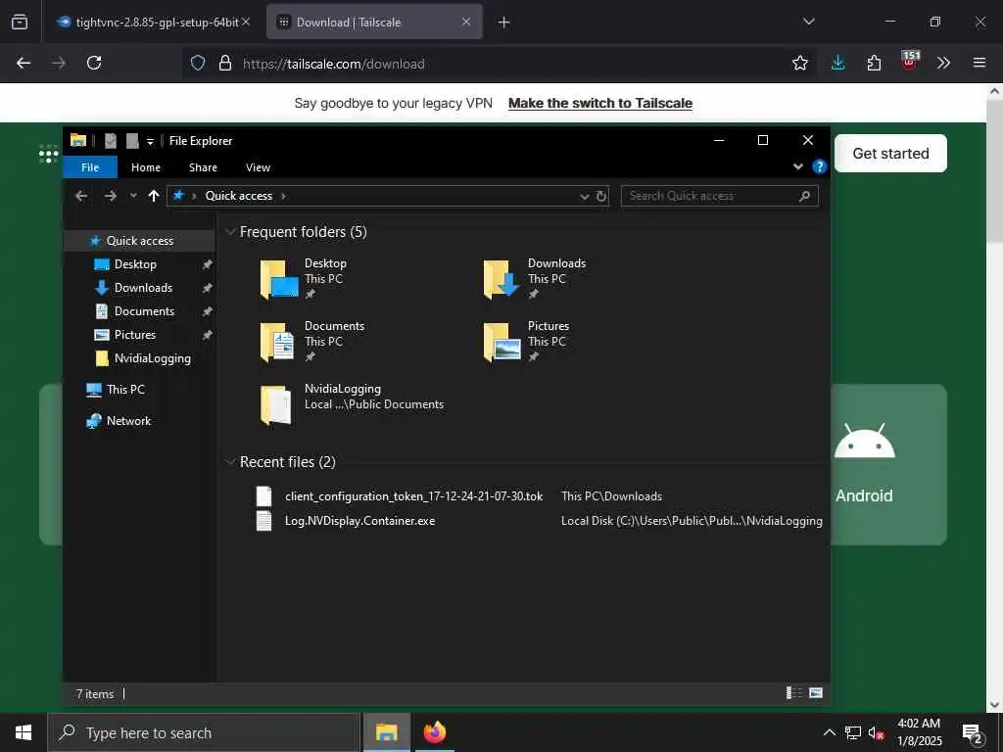Close the Download Tailscale tab

[x=466, y=22]
